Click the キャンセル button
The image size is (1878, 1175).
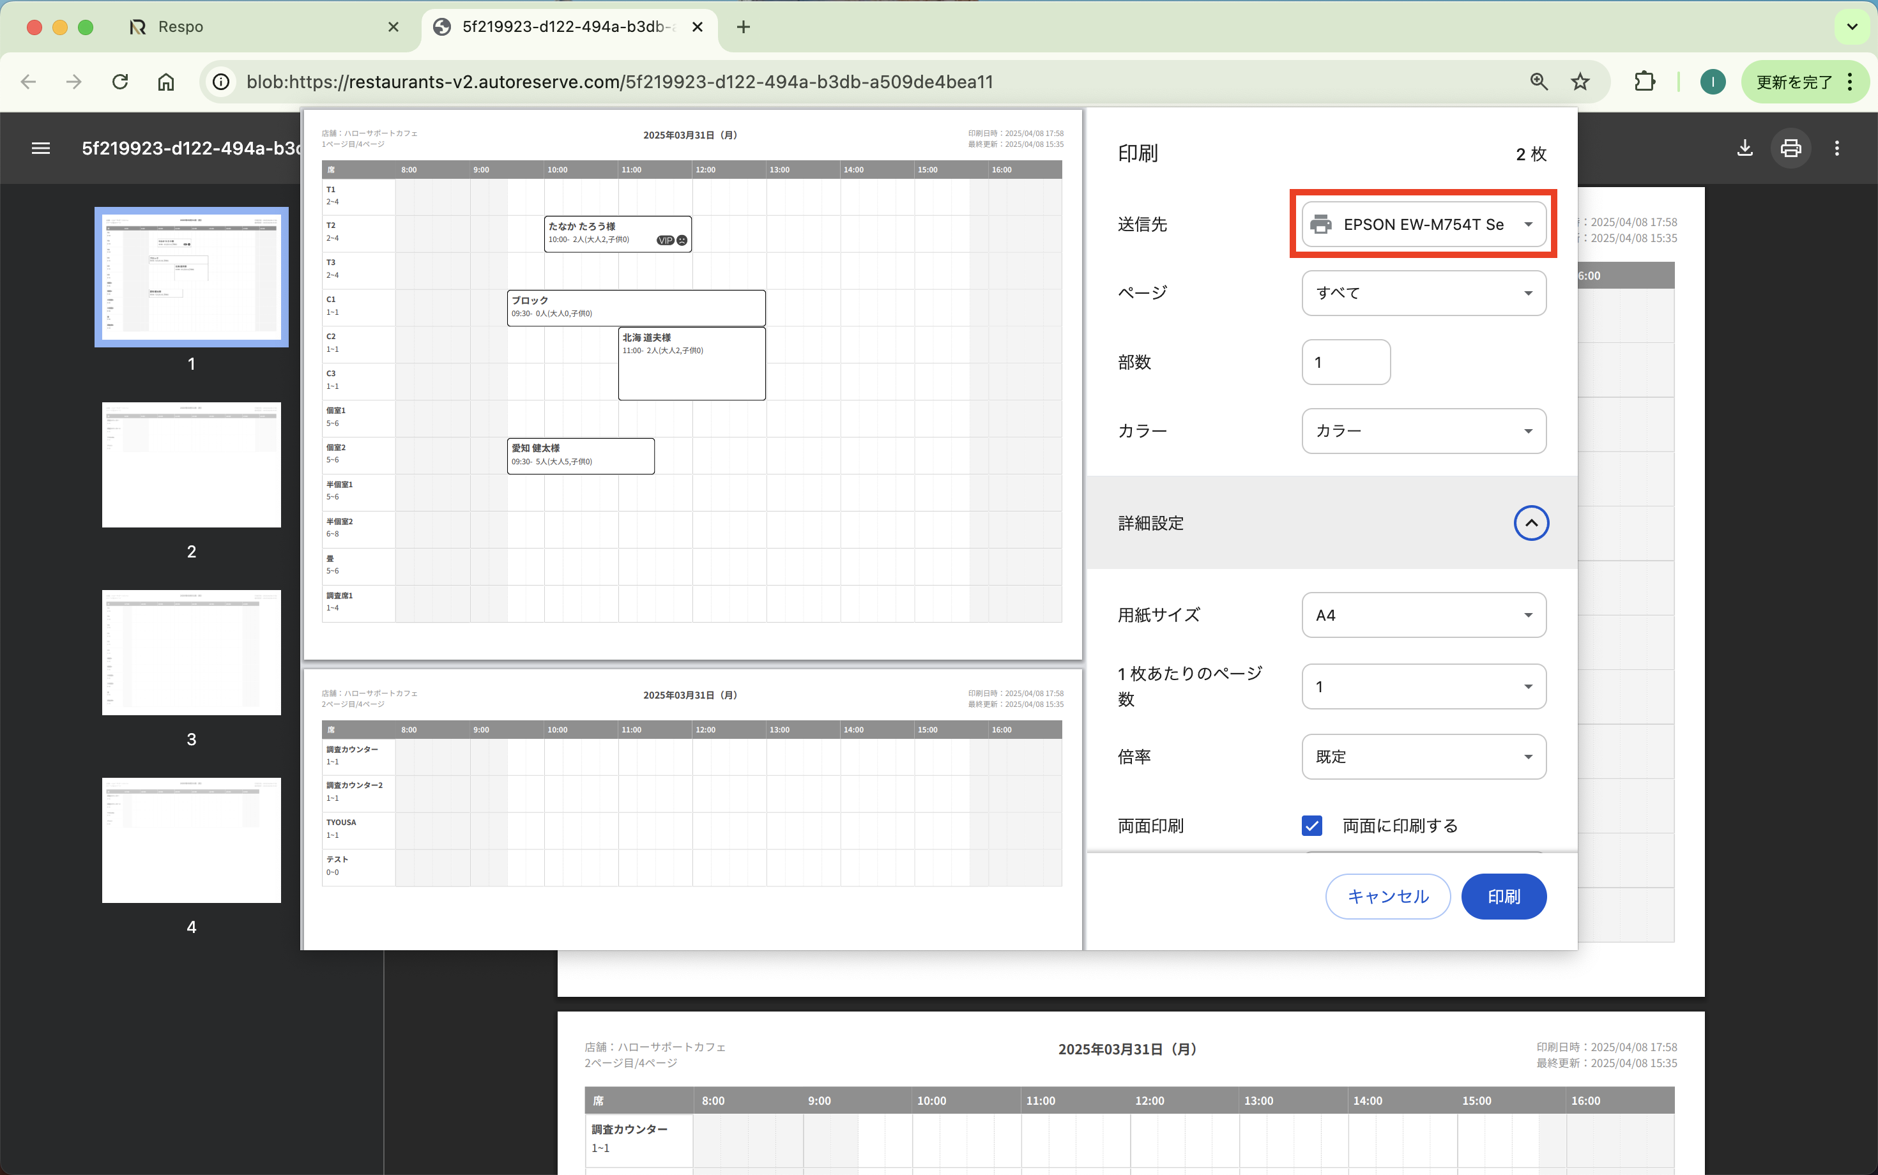[1387, 896]
